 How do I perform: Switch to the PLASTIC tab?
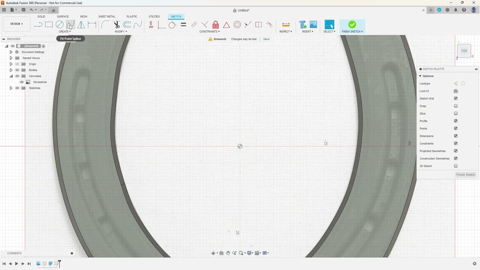[x=132, y=16]
